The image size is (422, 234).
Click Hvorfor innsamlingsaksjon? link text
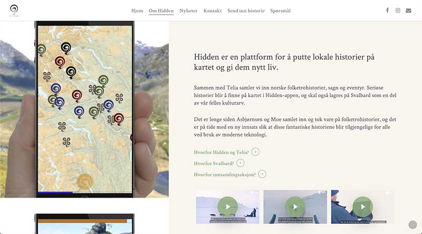click(x=225, y=174)
